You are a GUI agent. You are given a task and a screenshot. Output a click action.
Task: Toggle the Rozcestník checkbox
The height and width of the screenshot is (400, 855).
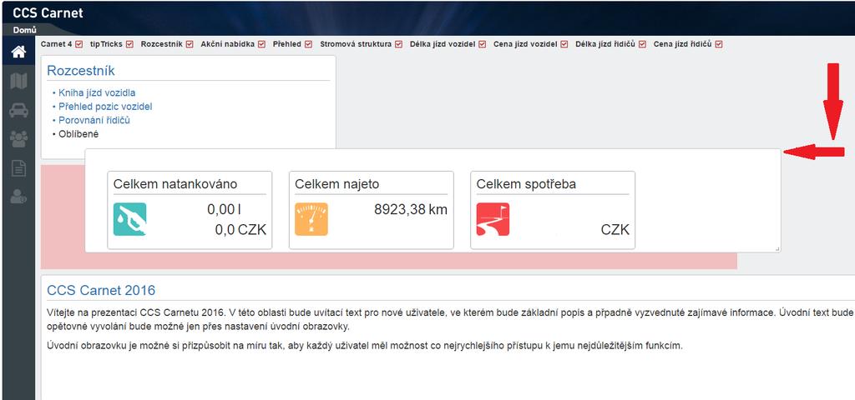(190, 45)
